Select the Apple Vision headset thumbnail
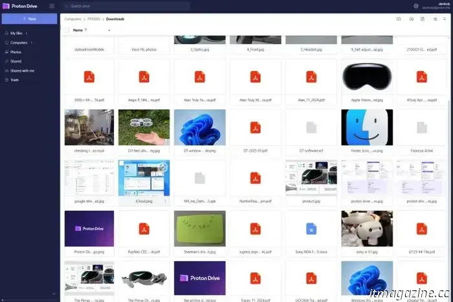This screenshot has width=453, height=302. (x=367, y=77)
